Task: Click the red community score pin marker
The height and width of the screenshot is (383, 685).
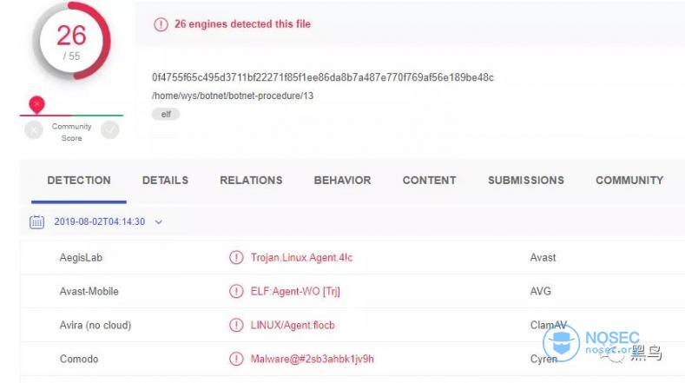Action: point(36,105)
